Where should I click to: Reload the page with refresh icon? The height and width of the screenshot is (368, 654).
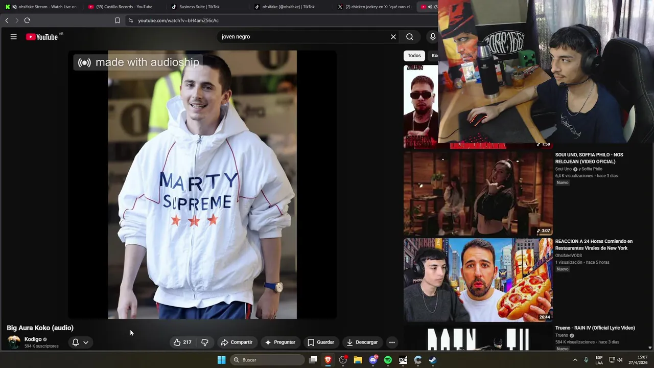pyautogui.click(x=27, y=20)
